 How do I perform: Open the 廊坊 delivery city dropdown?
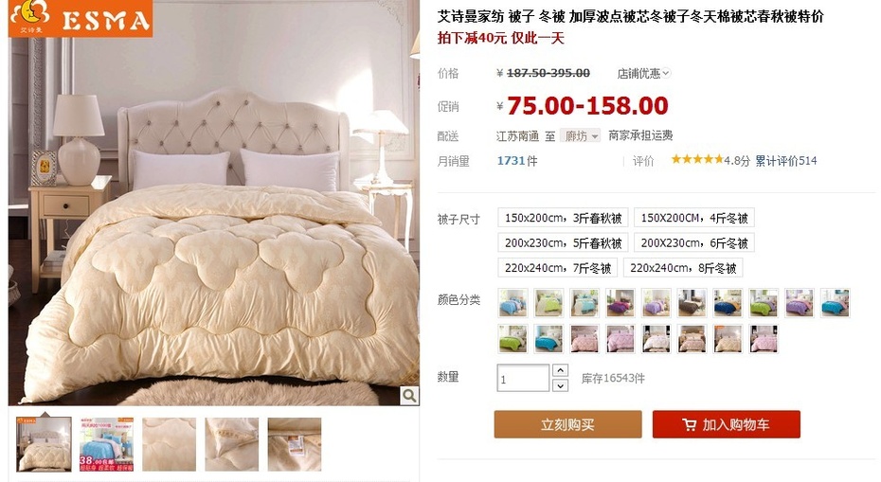pyautogui.click(x=581, y=136)
